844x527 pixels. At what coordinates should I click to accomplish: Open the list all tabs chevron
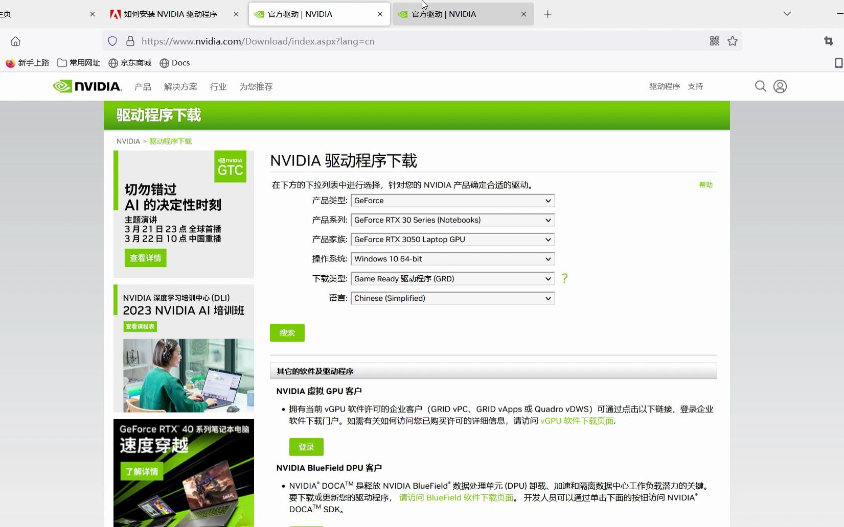pos(787,14)
